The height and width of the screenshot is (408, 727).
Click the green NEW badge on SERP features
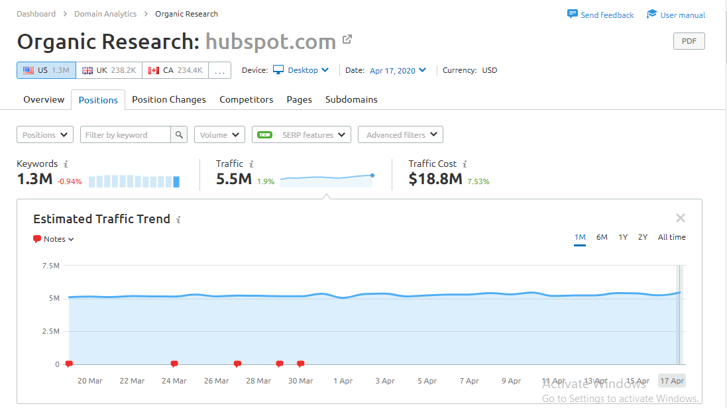(x=264, y=135)
